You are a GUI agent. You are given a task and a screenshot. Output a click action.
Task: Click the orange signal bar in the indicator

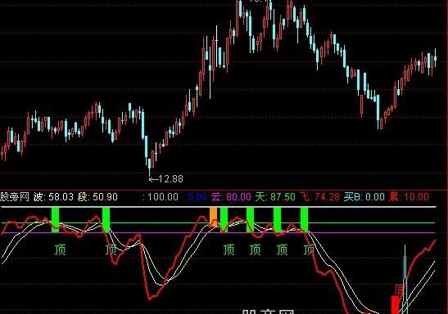pyautogui.click(x=213, y=217)
